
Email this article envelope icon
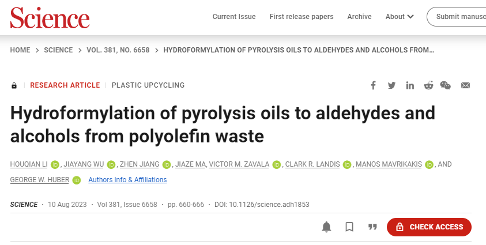(465, 85)
